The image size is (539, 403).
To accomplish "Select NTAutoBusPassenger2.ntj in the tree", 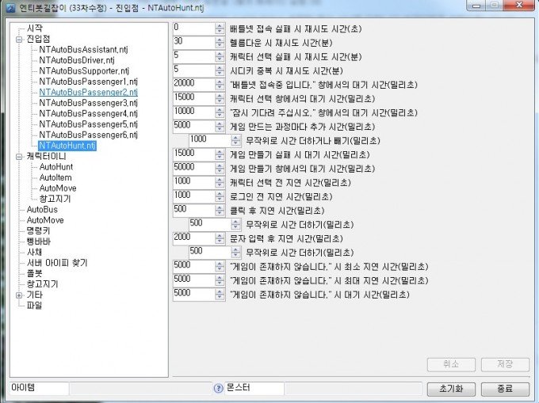I will point(88,93).
